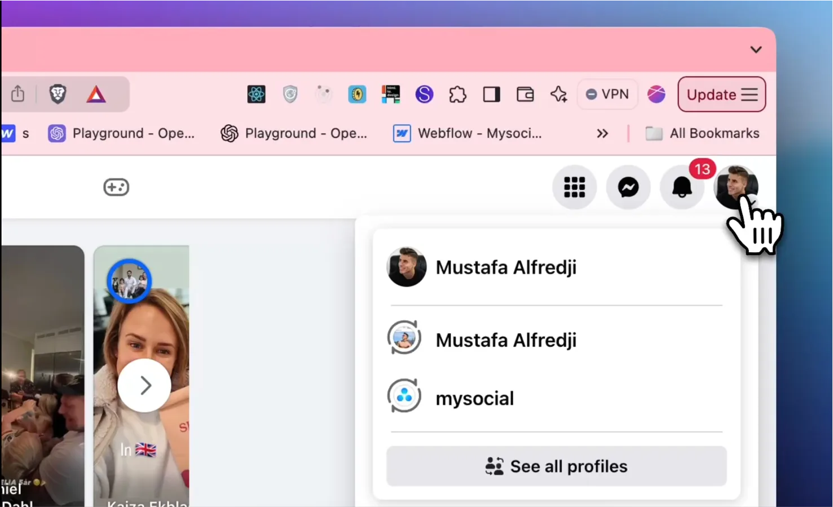Expand the tab search chevron
Image resolution: width=833 pixels, height=507 pixels.
coord(756,50)
